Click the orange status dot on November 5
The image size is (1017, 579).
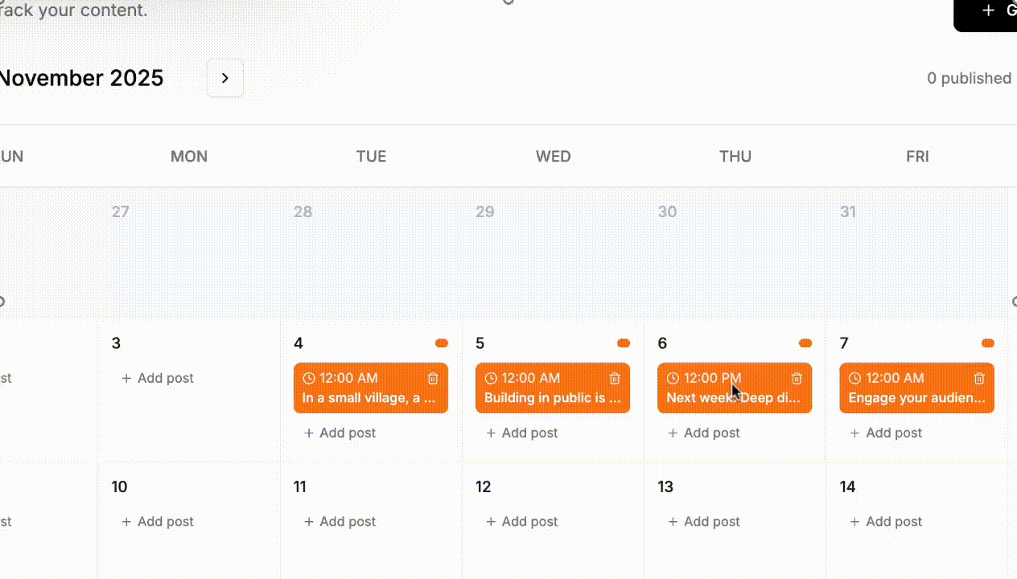pos(624,343)
